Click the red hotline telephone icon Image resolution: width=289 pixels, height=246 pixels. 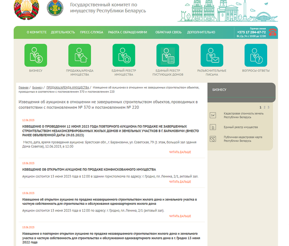point(272,33)
